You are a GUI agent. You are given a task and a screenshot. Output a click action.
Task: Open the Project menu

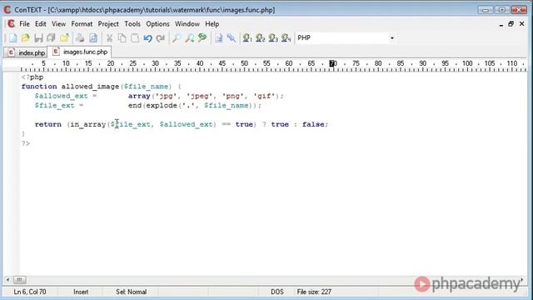pyautogui.click(x=108, y=24)
